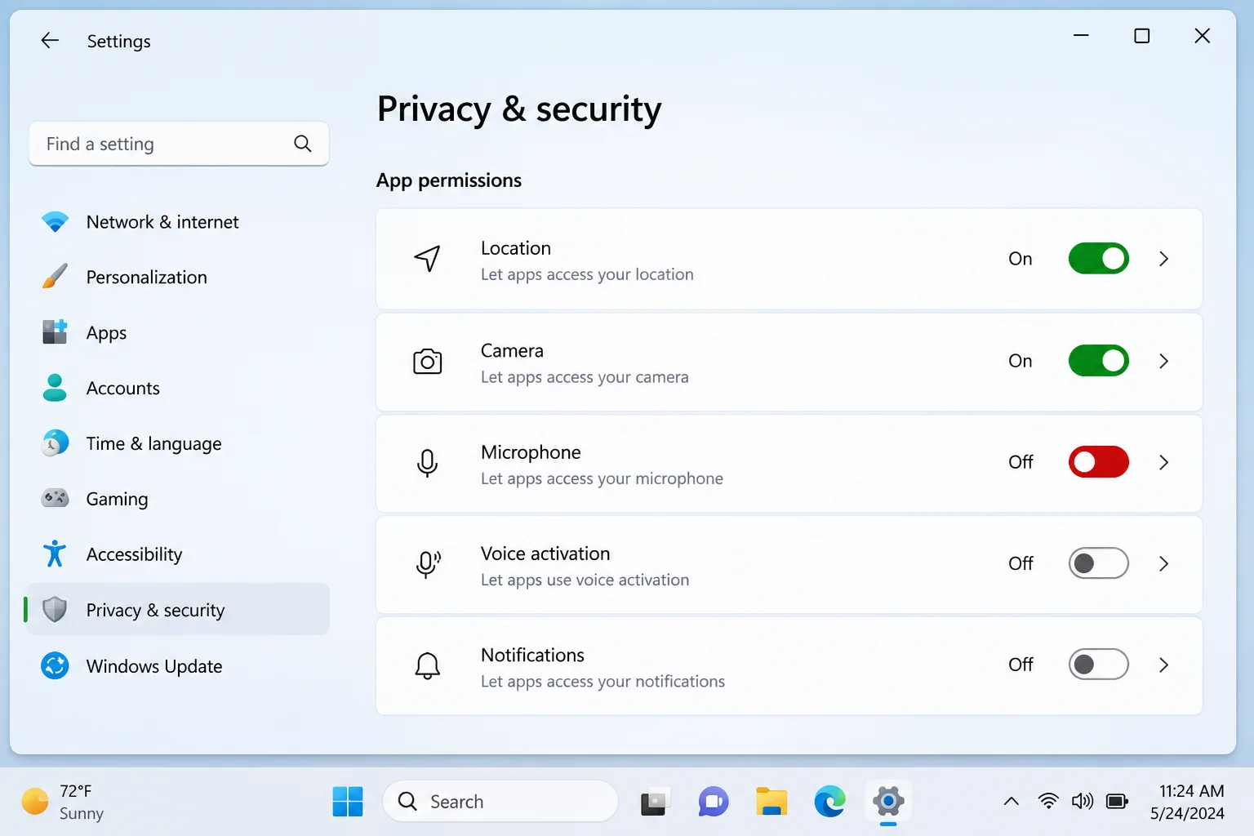Launch Microsoft Edge from the taskbar

829,802
